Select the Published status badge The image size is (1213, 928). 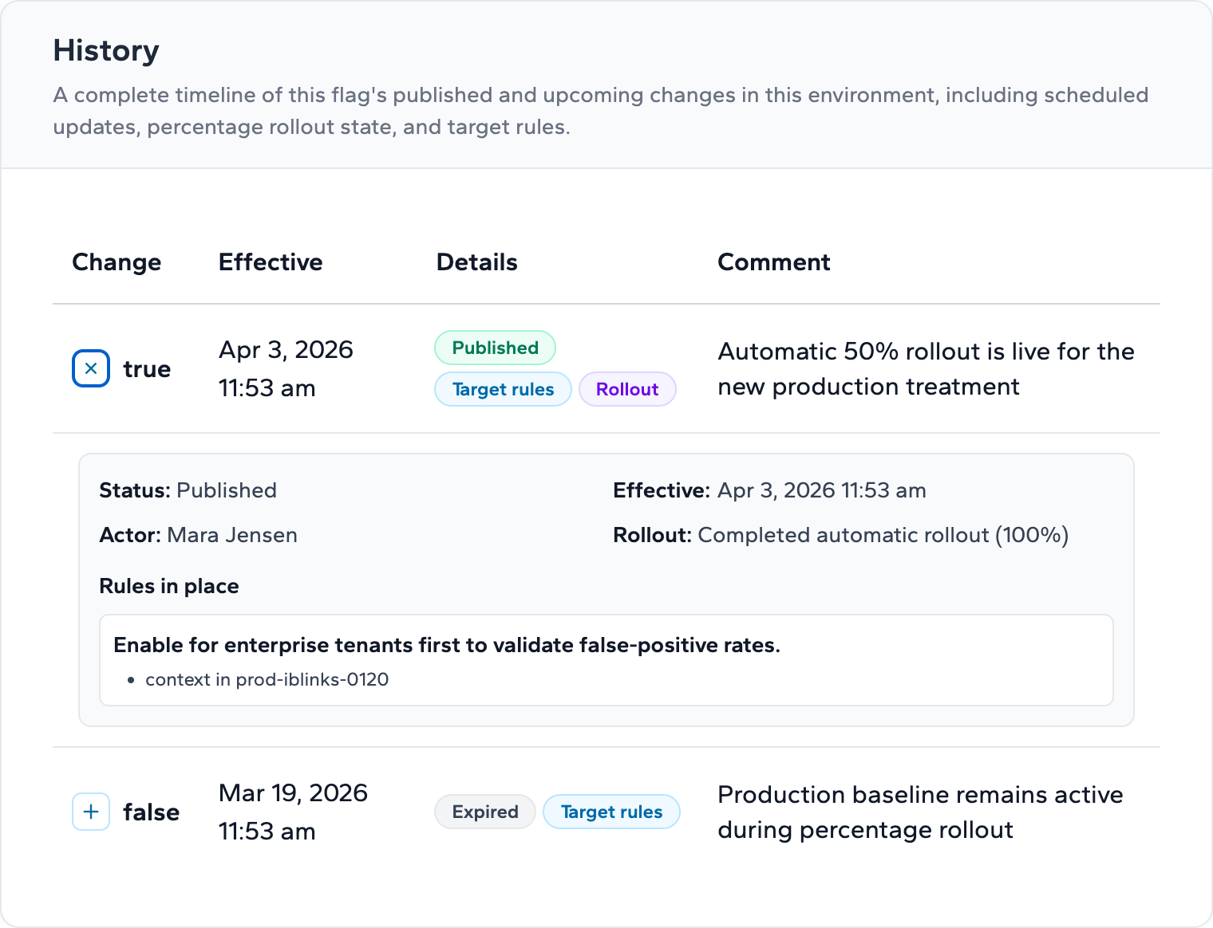[x=494, y=348]
